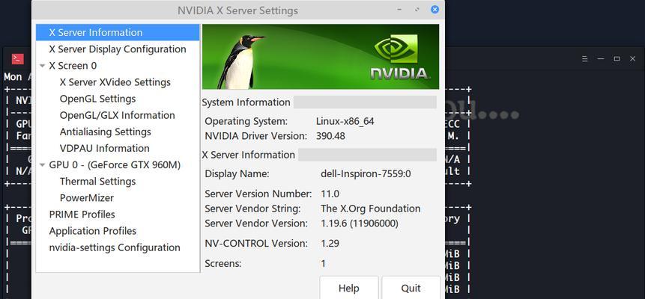Open X Server Display Configuration

pyautogui.click(x=118, y=49)
